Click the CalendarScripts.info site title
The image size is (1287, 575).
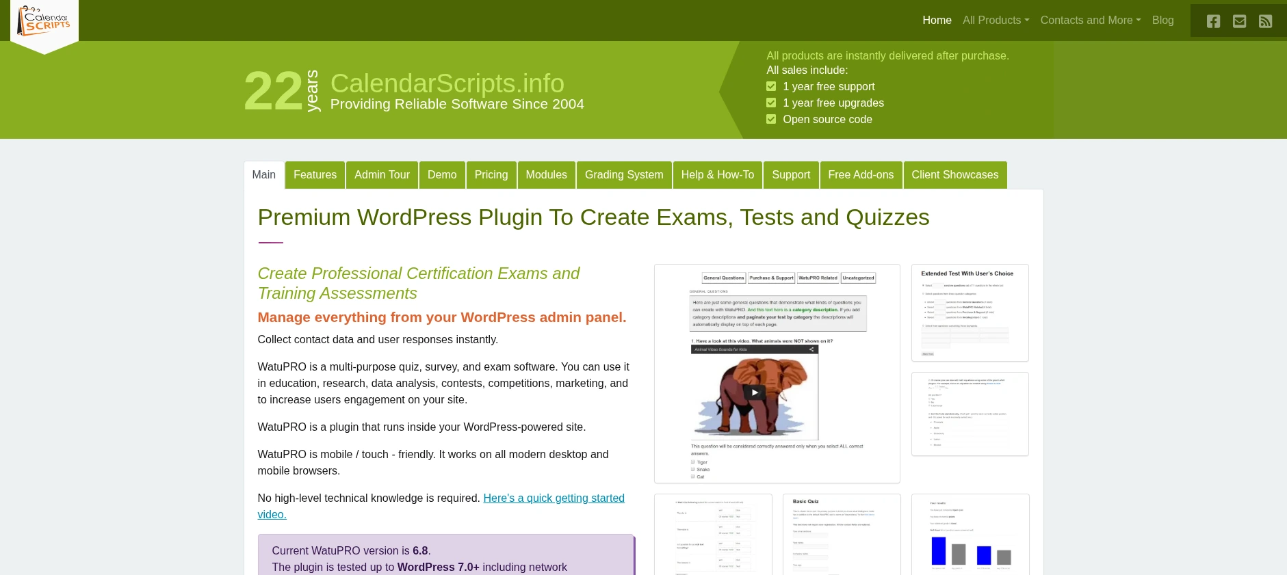447,83
